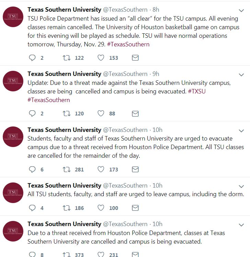Like the tweet with 173 likes
Image resolution: width=250 pixels, height=257 pixels.
click(101, 169)
